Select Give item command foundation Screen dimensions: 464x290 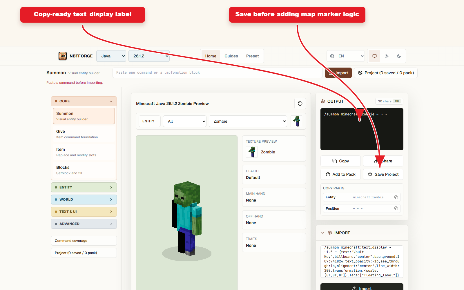click(x=84, y=134)
